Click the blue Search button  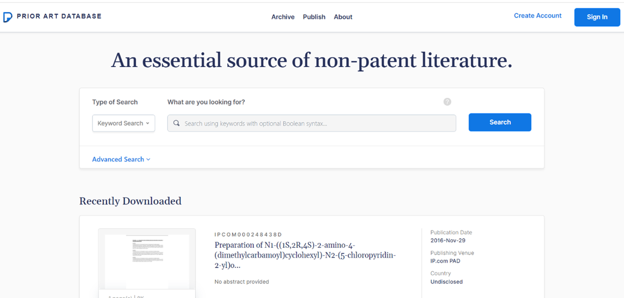500,122
